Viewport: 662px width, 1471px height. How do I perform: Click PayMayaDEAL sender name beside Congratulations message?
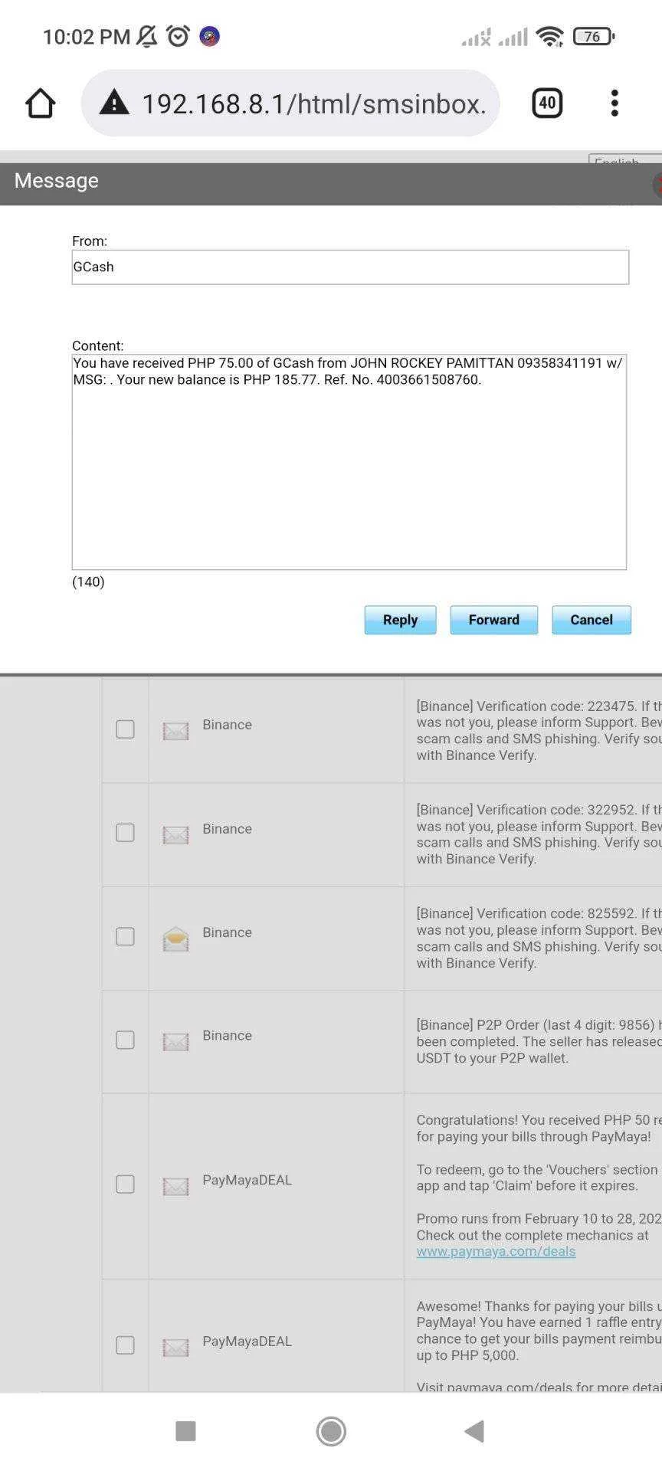tap(247, 1180)
